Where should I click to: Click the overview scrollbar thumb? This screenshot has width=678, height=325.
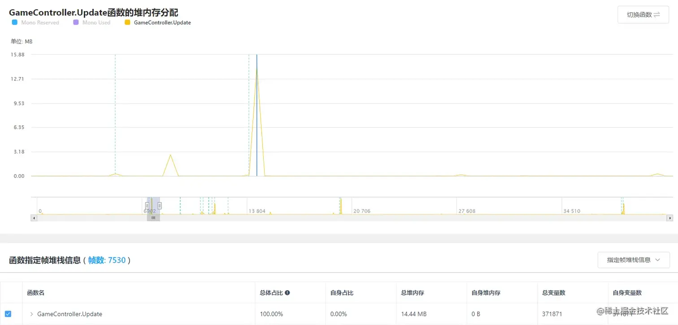point(153,218)
